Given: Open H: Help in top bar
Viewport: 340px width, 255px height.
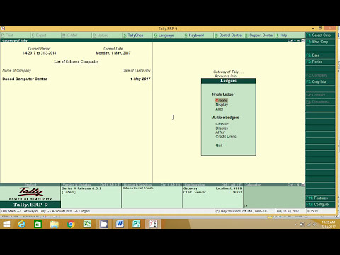Looking at the screenshot, I should [289, 35].
